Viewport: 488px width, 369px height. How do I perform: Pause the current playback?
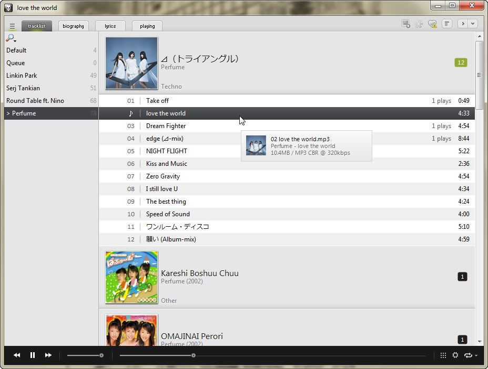[x=33, y=355]
